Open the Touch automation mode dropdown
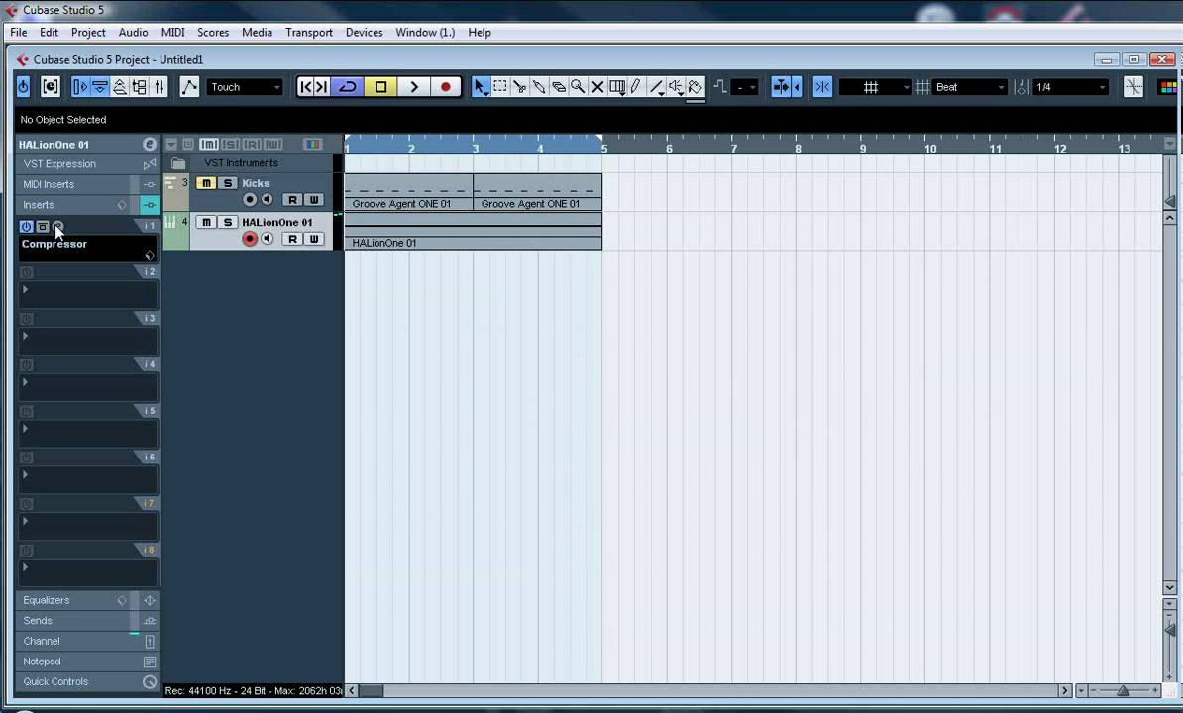The height and width of the screenshot is (713, 1183). (245, 87)
